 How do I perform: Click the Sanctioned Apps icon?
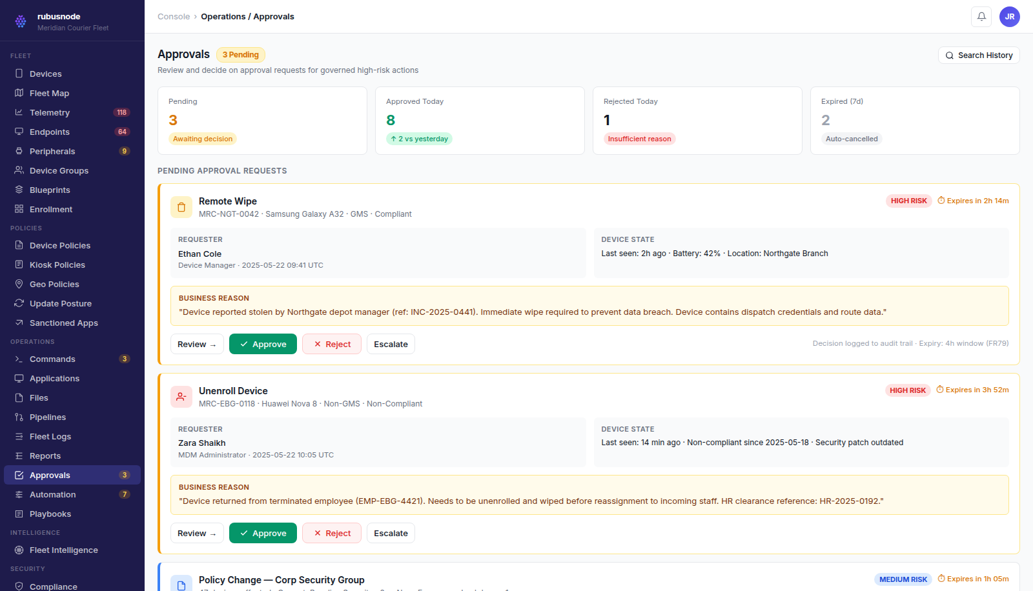(19, 323)
